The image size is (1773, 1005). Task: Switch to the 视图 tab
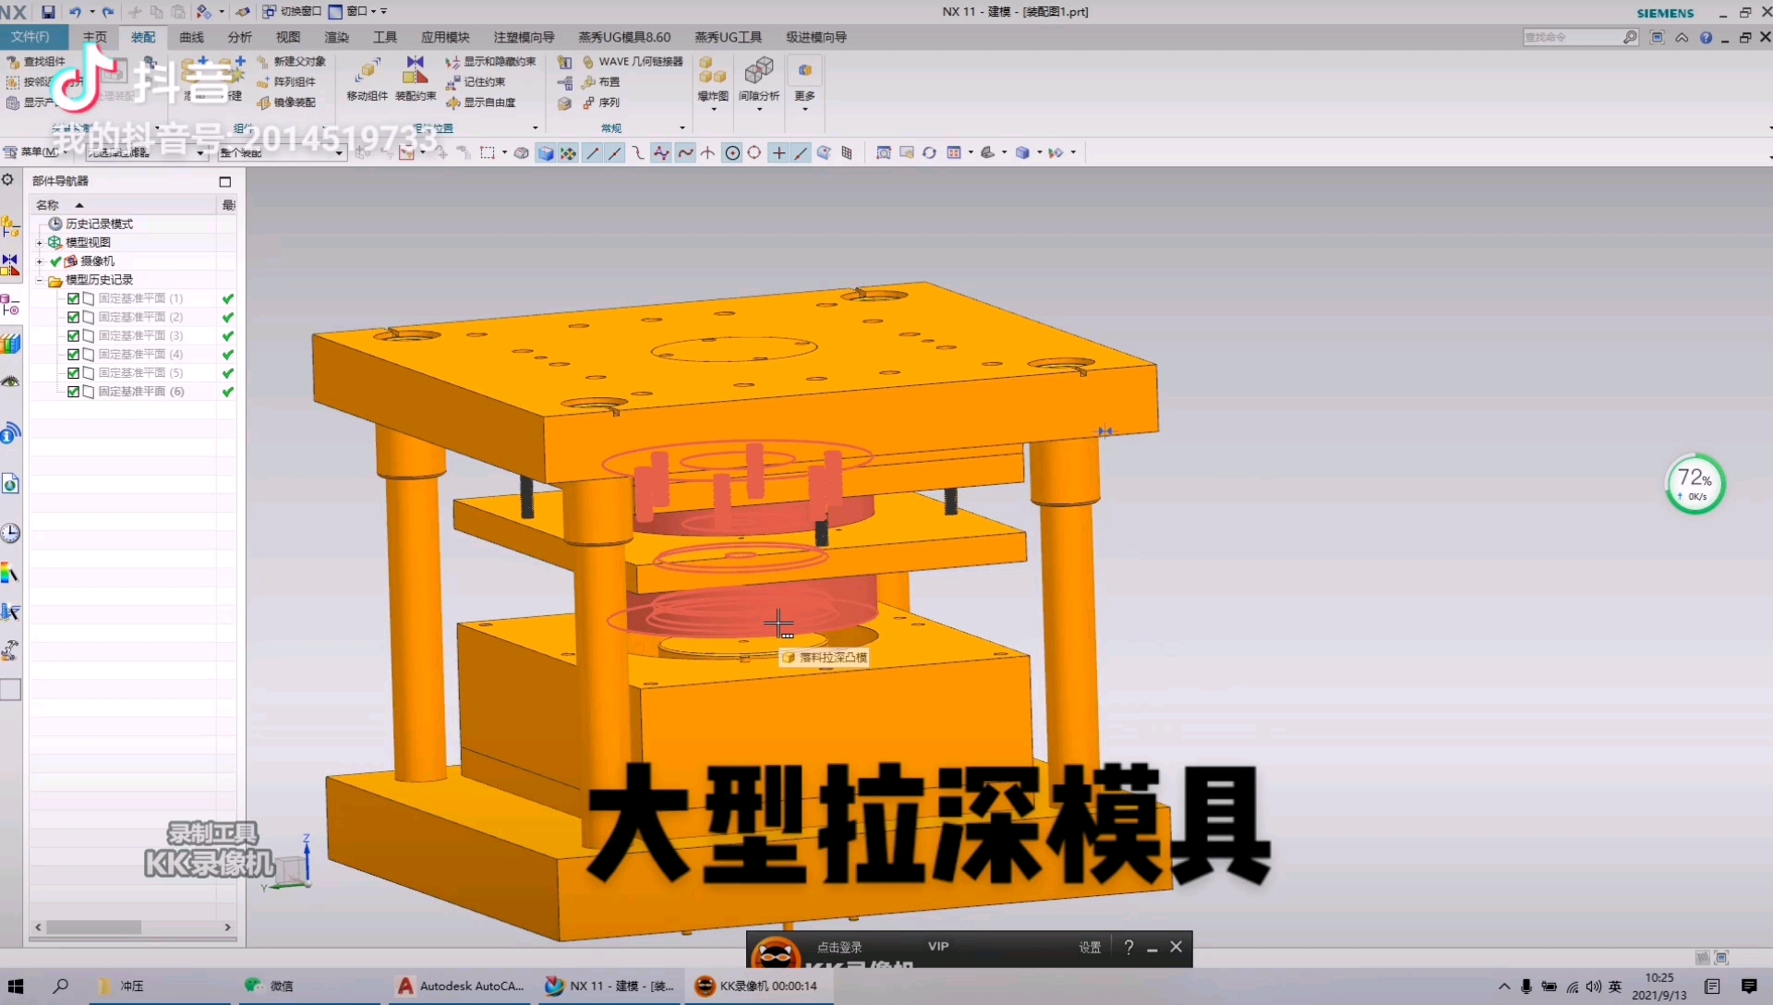click(288, 37)
